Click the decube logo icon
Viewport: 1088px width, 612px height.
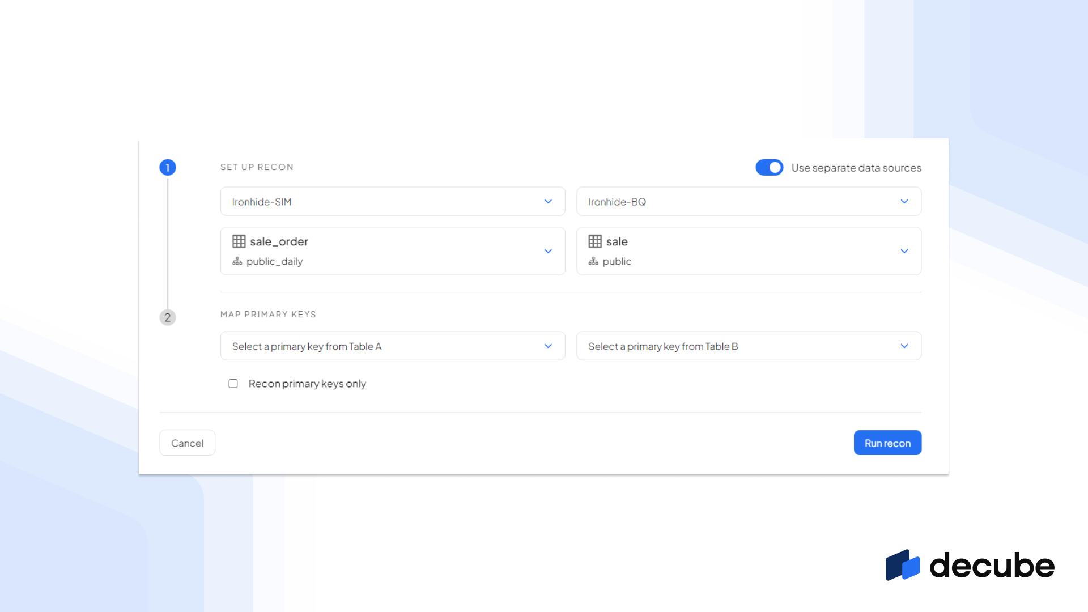pos(903,565)
